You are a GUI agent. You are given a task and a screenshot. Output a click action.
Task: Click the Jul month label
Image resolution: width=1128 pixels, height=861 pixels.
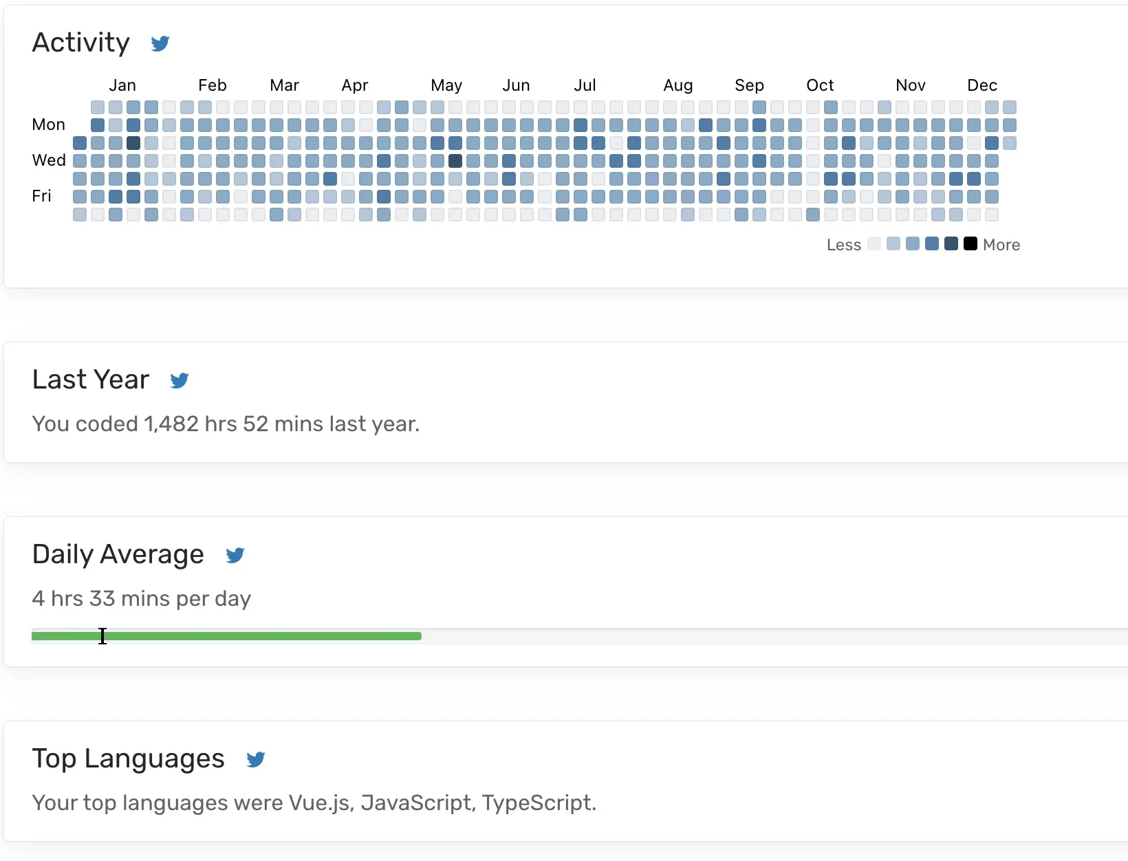[x=585, y=85]
